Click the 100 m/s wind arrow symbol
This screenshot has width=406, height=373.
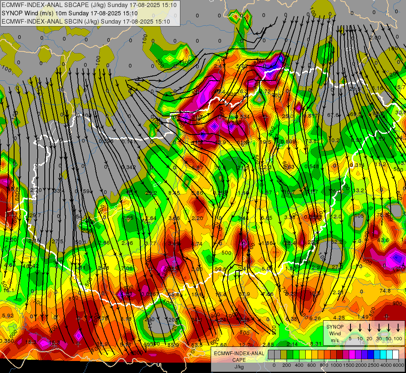tap(398, 327)
